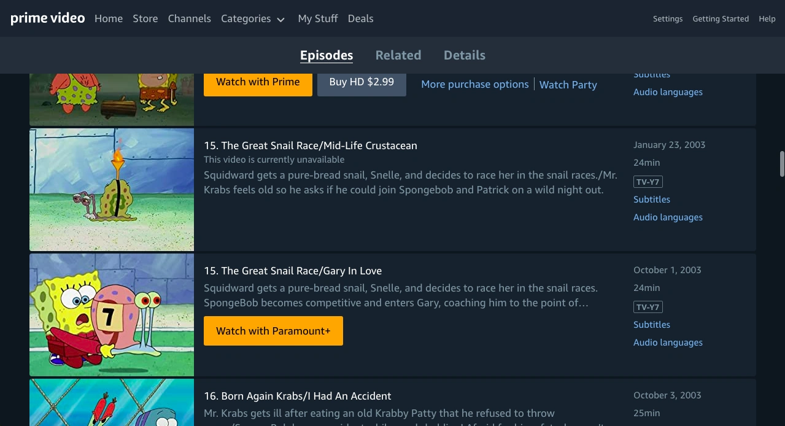This screenshot has width=785, height=426.
Task: Open the Getting Started link
Action: click(x=721, y=18)
